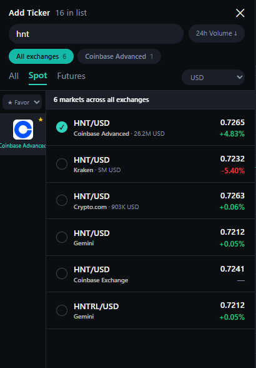Select the HNTRL/USD Gemini radio button
Image resolution: width=256 pixels, height=368 pixels.
click(x=62, y=310)
